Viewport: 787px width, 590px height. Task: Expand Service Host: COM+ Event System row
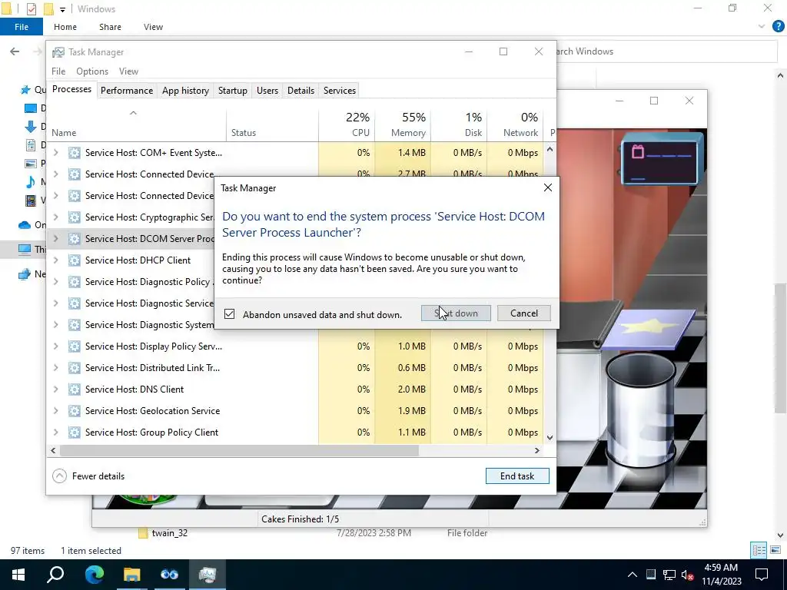pos(55,153)
